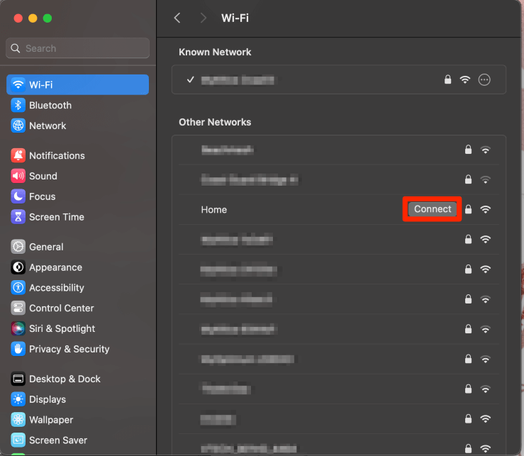Select Accessibility label in sidebar
Image resolution: width=524 pixels, height=456 pixels.
tap(57, 288)
